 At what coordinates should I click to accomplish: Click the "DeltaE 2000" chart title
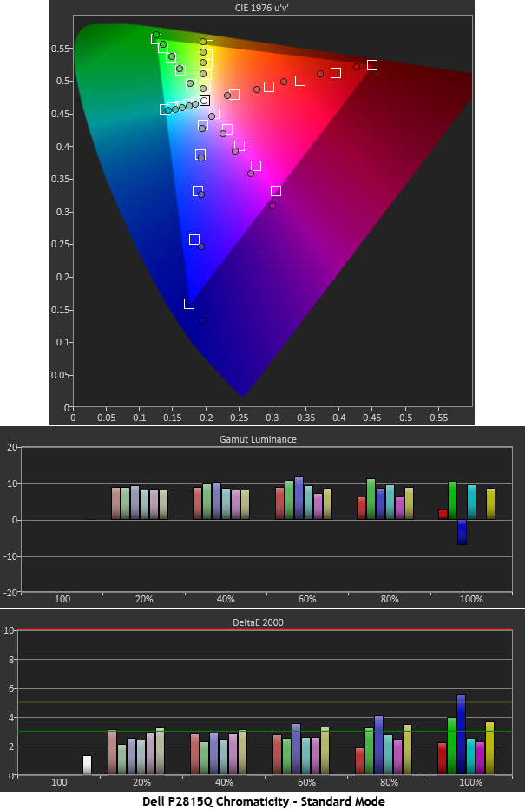[258, 622]
